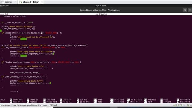Select the Ubuntu 64-bit (2) tab
Screen dimensions: 192x108
click(31, 2)
